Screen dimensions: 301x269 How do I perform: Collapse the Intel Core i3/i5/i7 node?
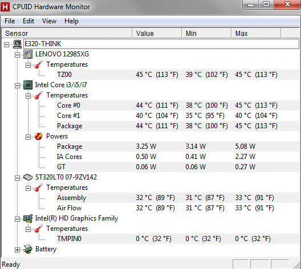17,85
